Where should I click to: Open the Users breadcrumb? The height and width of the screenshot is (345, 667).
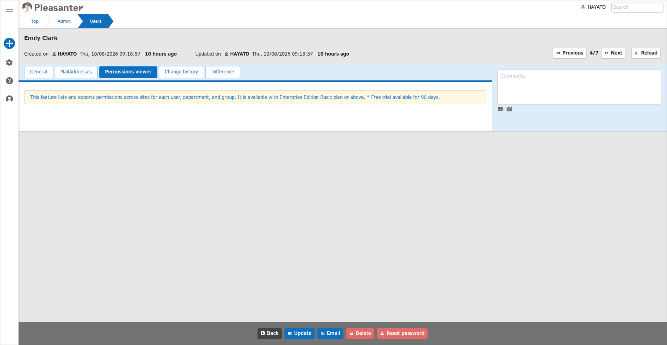[x=96, y=21]
